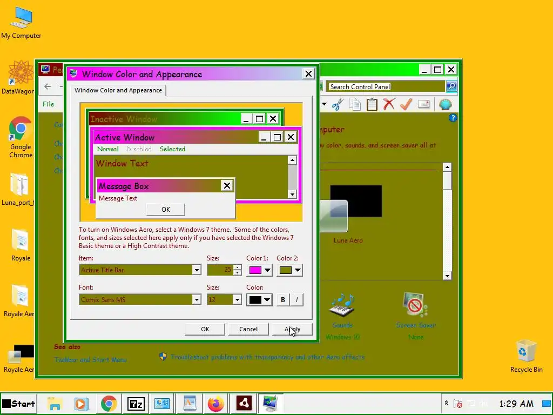The image size is (553, 415).
Task: Click the magenta Color 1 swatch
Action: point(255,270)
